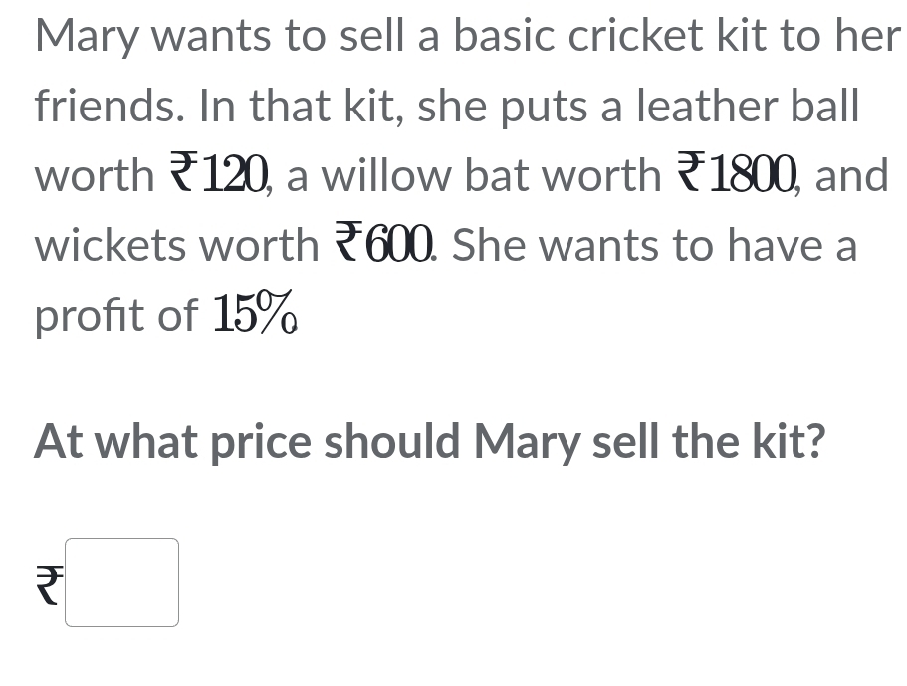Image resolution: width=907 pixels, height=686 pixels.
Task: Click the 15% profit value
Action: [x=256, y=315]
